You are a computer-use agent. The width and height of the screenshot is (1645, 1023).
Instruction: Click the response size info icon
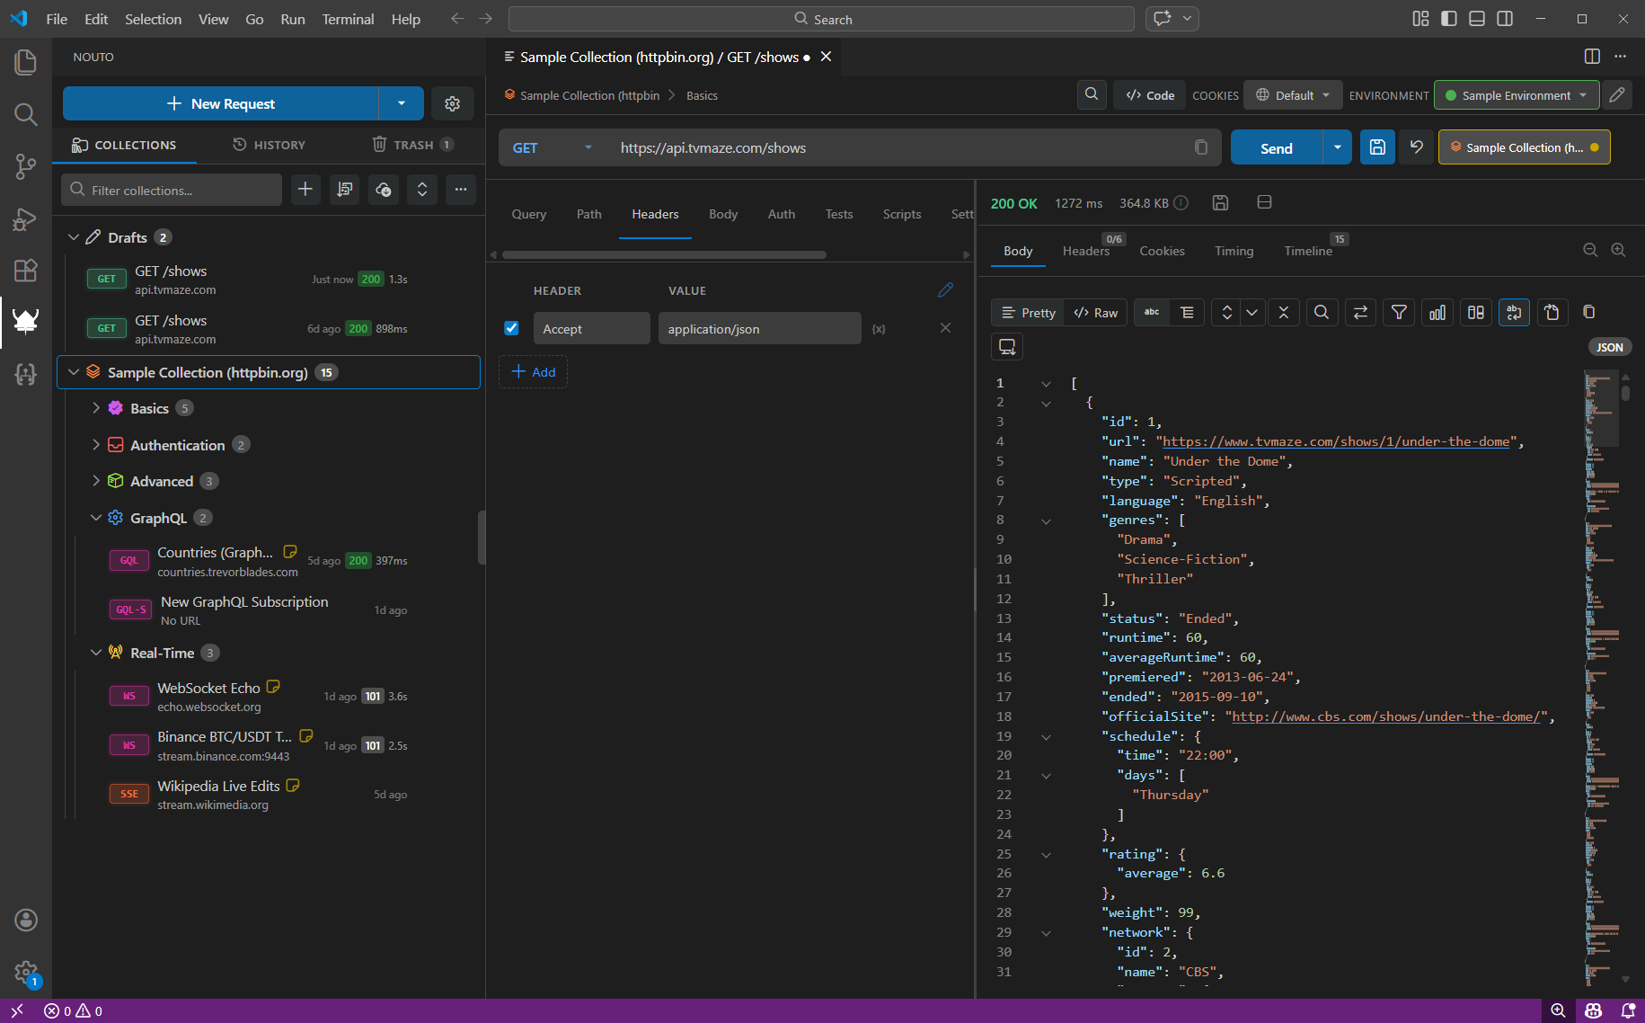pos(1181,203)
